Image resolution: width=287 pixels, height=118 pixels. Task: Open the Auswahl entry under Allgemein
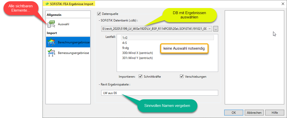63,24
